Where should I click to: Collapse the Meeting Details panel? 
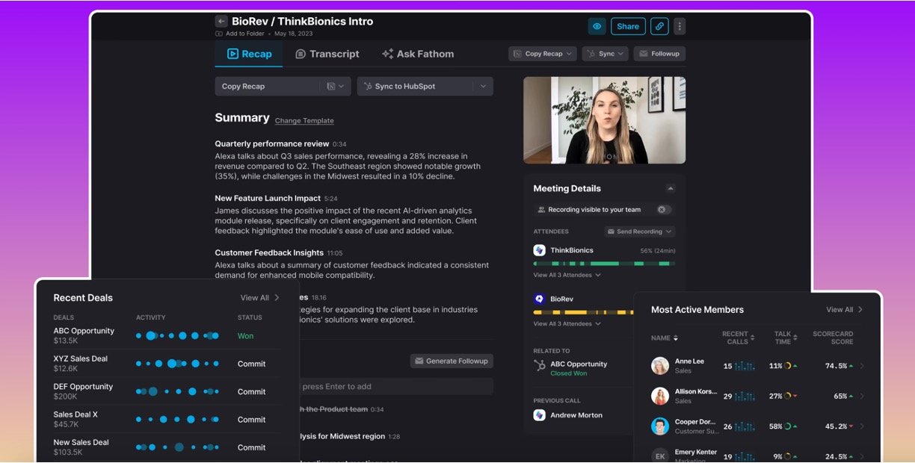point(670,189)
